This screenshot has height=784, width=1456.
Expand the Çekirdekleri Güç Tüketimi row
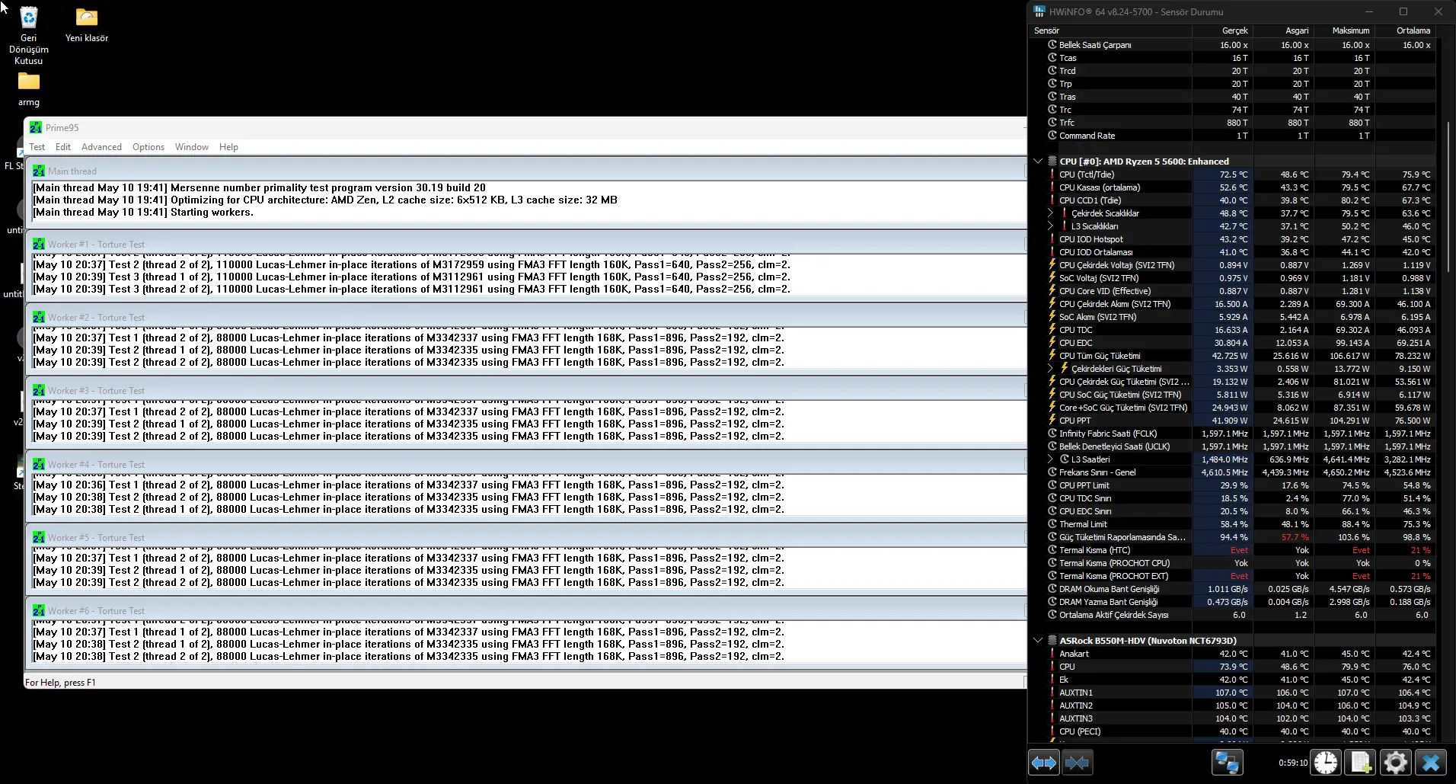coord(1050,369)
